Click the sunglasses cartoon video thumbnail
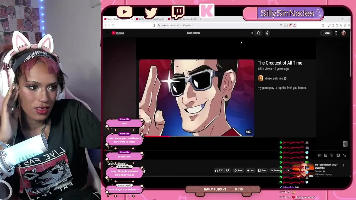Viewport: 356px width, 200px height. click(x=196, y=98)
